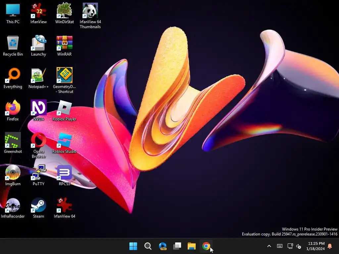This screenshot has width=339, height=254.
Task: Open the Windows Start menu
Action: (x=133, y=246)
